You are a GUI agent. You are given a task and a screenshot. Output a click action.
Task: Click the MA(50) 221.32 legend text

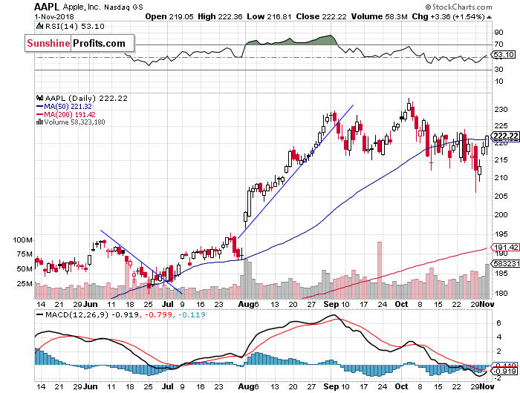click(x=68, y=106)
